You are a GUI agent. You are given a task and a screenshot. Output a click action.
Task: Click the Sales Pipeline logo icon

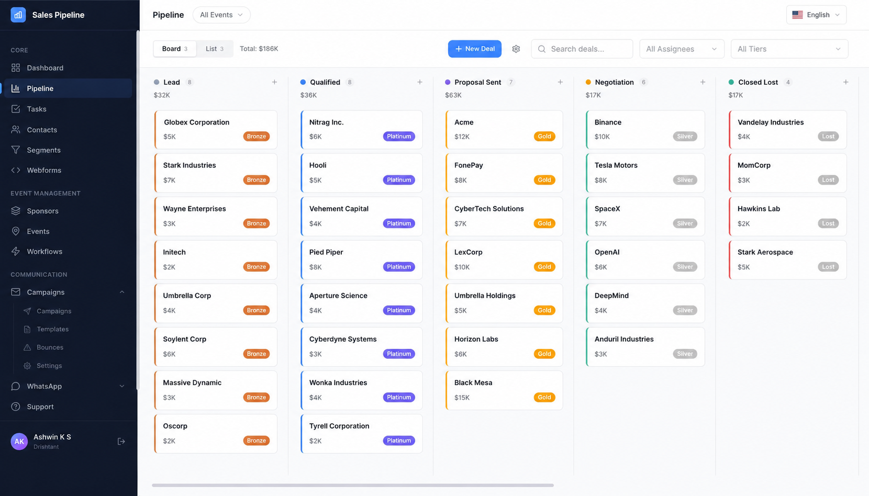[18, 15]
